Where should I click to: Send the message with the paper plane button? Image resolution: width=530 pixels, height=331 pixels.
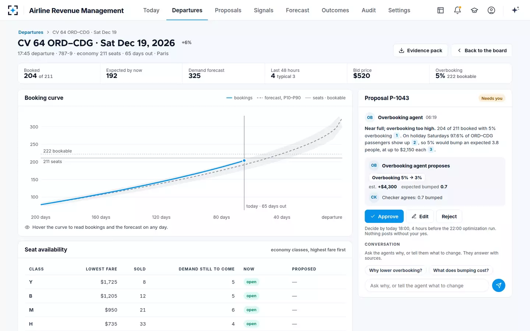[499, 285]
